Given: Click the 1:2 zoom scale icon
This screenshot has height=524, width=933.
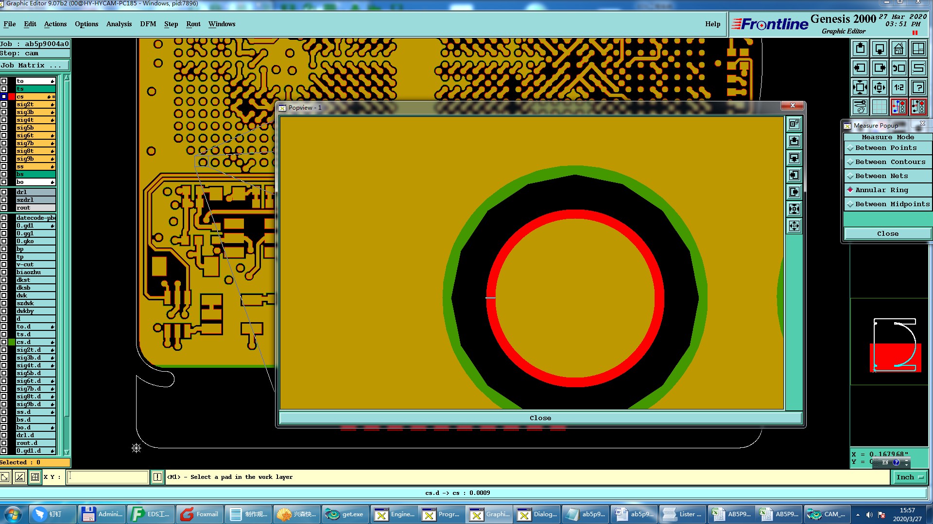Looking at the screenshot, I should click(x=899, y=87).
